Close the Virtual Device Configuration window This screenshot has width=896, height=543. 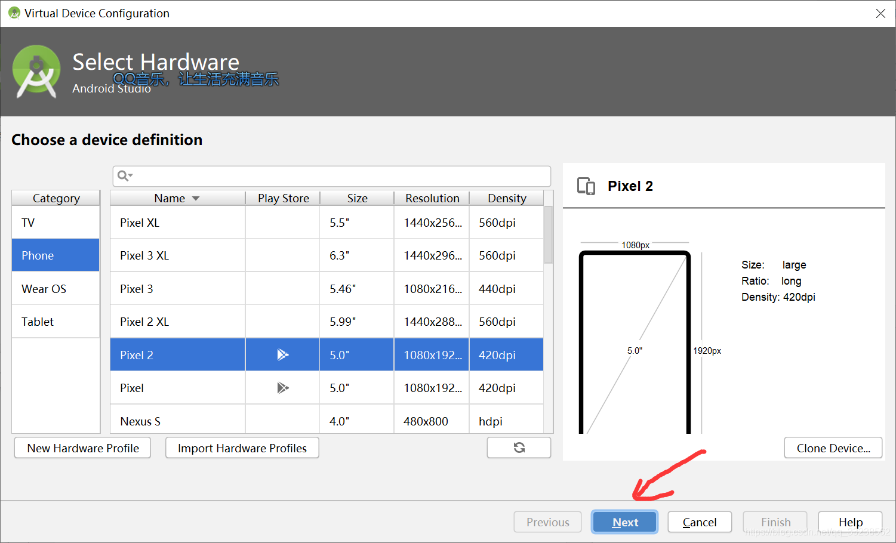tap(880, 13)
